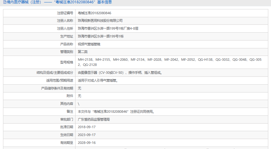Click the 结构及组成/主要组成成分 label

tap(55, 73)
